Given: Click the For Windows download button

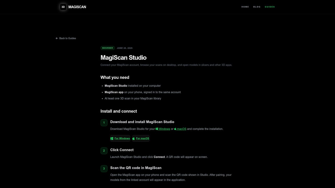Looking at the screenshot, I should (x=120, y=138).
